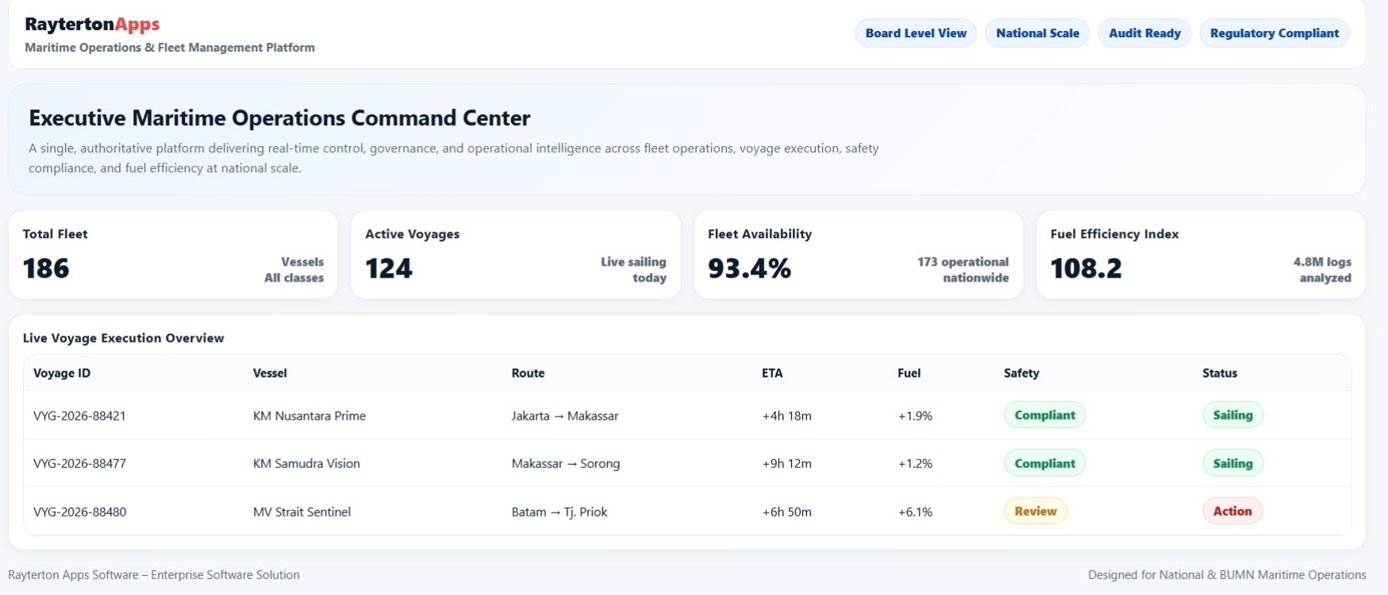Image resolution: width=1388 pixels, height=595 pixels.
Task: Select the Board Level View pill
Action: pos(915,33)
